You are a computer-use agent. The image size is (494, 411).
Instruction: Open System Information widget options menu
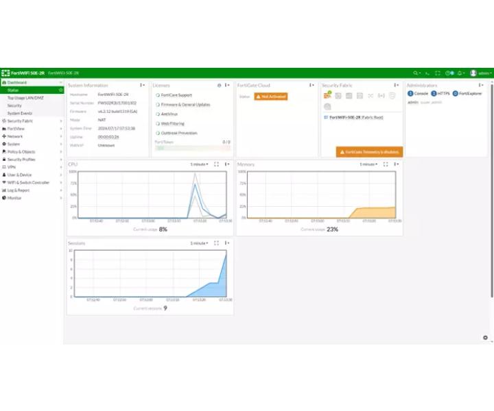pos(143,85)
